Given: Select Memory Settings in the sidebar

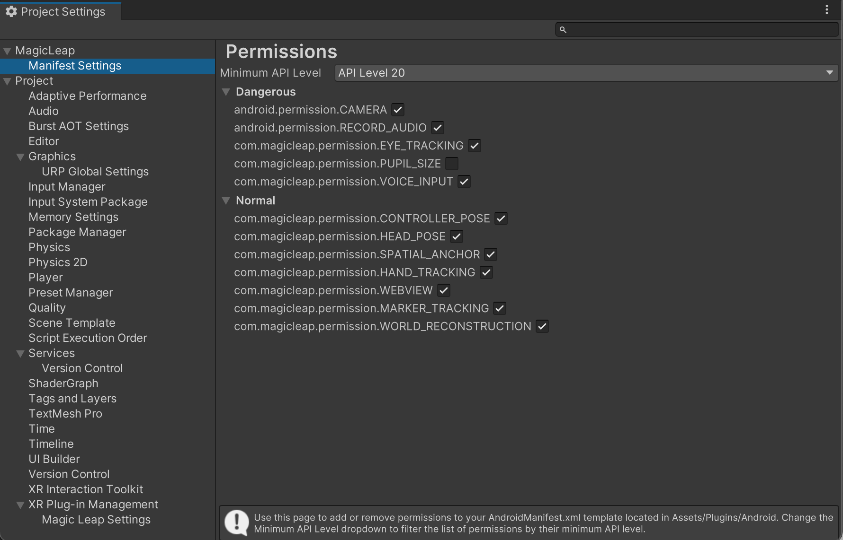Looking at the screenshot, I should coord(73,217).
